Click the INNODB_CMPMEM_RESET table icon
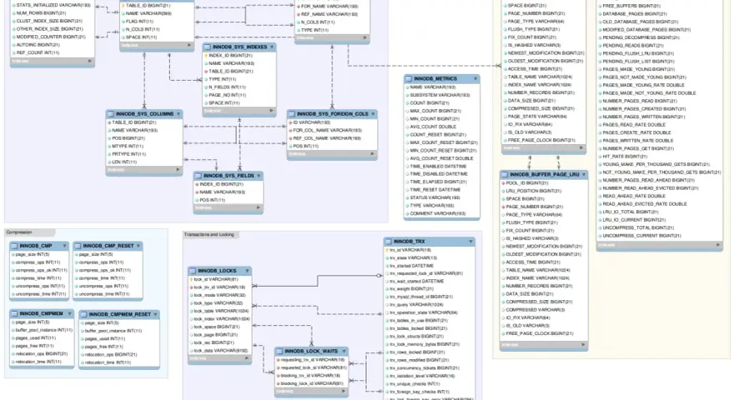The height and width of the screenshot is (400, 734). pyautogui.click(x=83, y=315)
